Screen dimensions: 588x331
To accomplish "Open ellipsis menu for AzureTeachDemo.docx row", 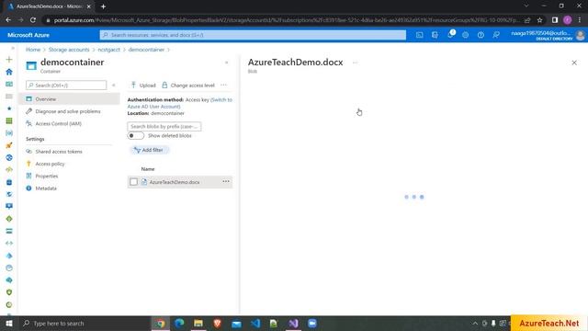I will tap(226, 182).
